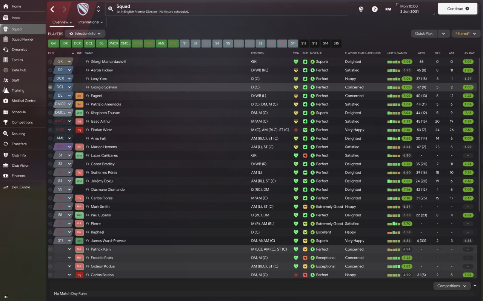Open the Finances sidebar icon
This screenshot has width=483, height=301.
click(6, 176)
